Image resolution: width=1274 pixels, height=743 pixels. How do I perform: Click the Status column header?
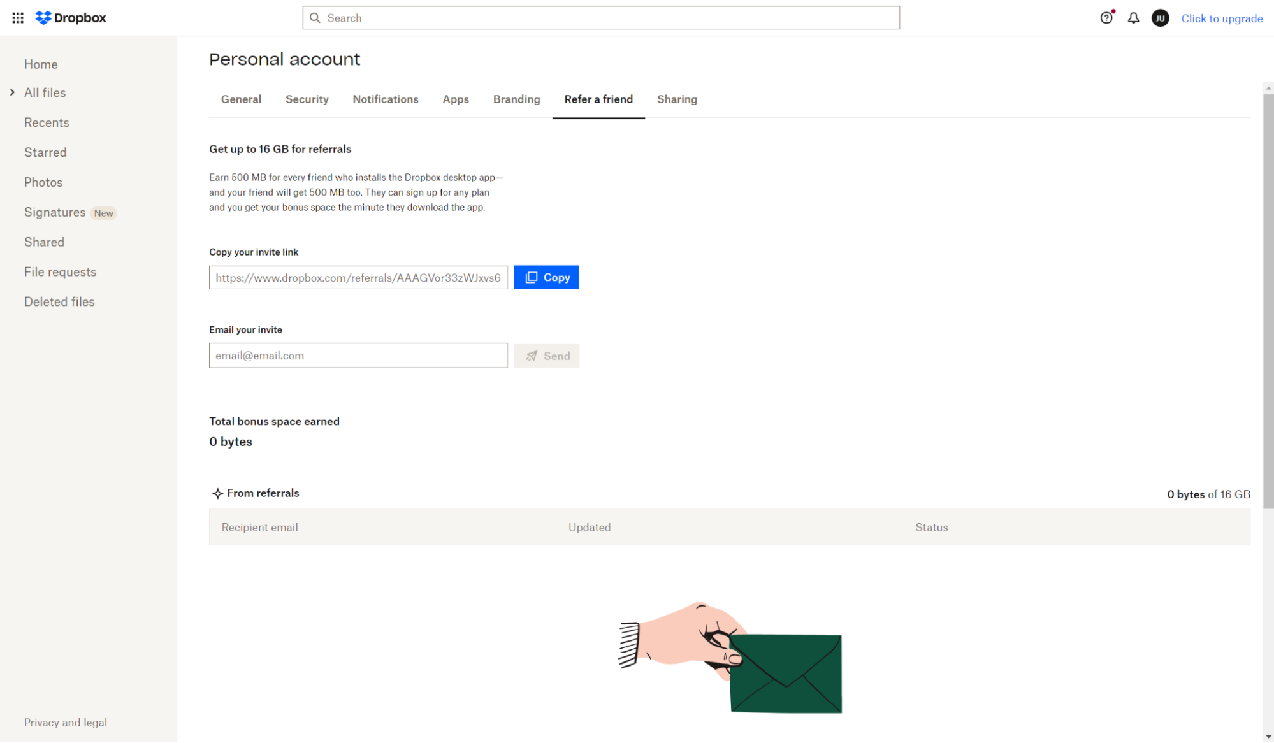tap(932, 528)
